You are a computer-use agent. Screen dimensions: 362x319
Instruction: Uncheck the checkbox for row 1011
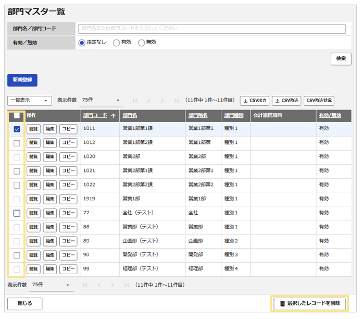tap(17, 129)
